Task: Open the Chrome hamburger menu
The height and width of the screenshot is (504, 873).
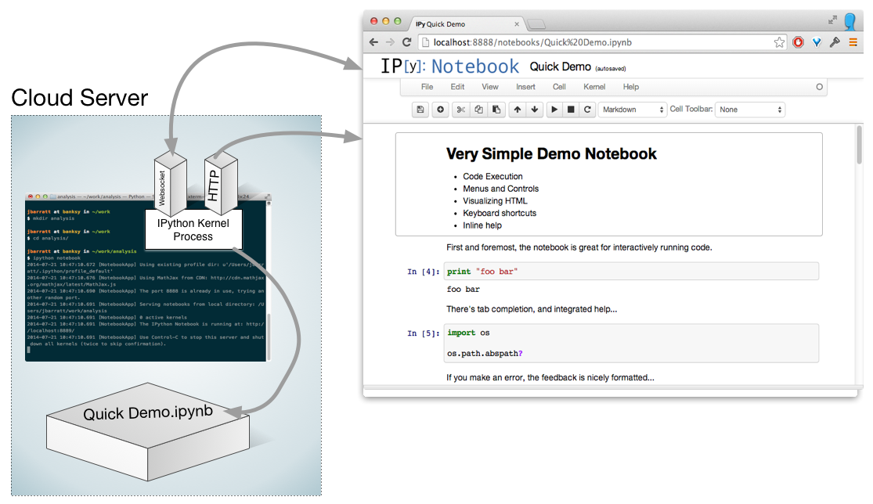Action: pyautogui.click(x=853, y=42)
